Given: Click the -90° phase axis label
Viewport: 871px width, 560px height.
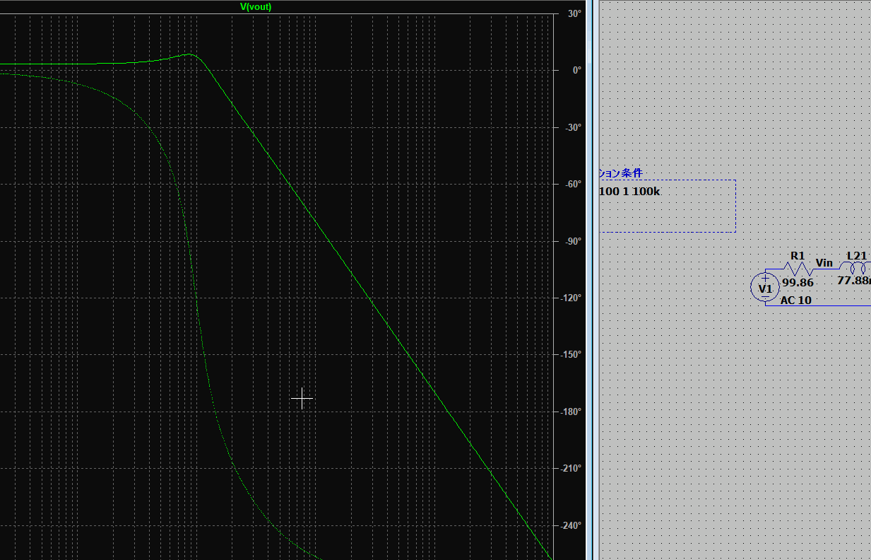Looking at the screenshot, I should (x=572, y=241).
